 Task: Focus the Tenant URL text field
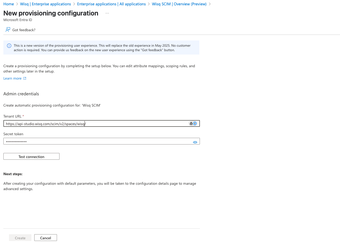tap(95, 124)
